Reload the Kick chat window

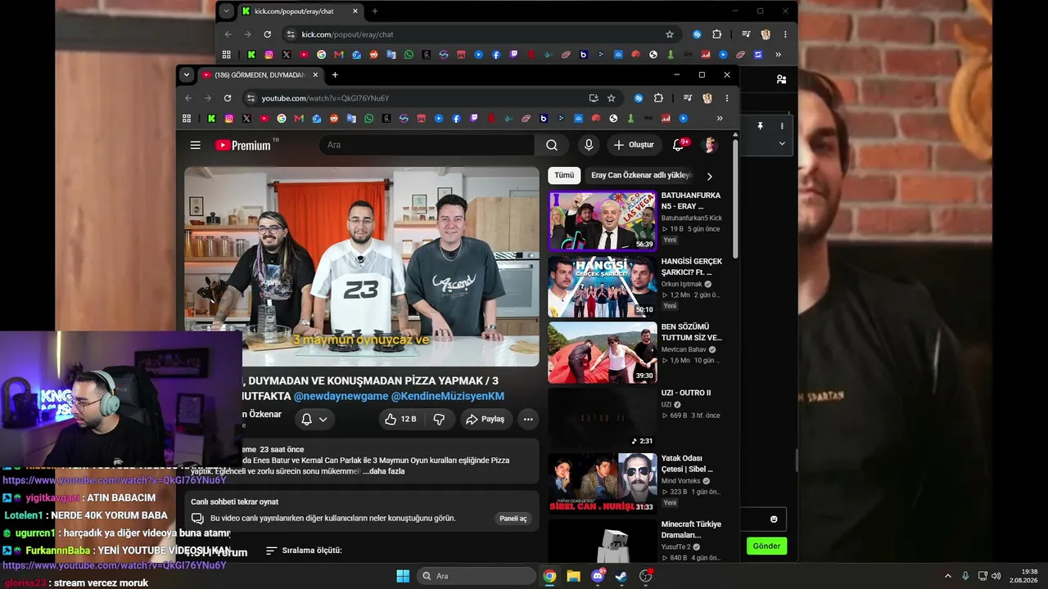[267, 34]
